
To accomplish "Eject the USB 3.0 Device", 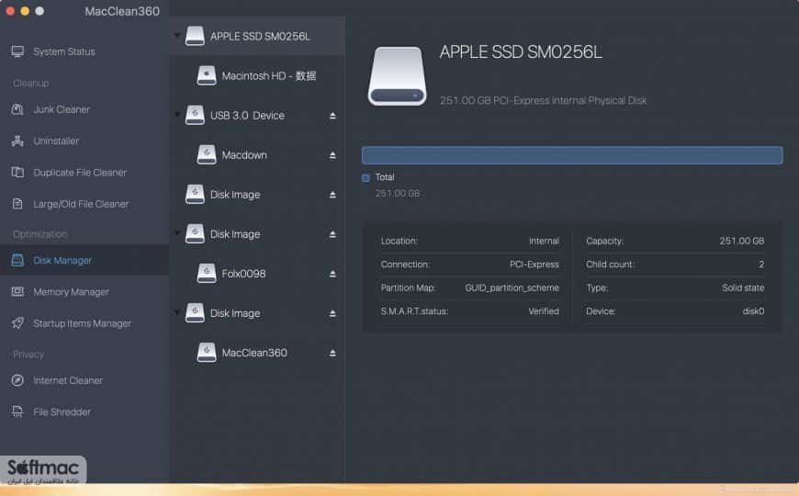I will pyautogui.click(x=332, y=116).
